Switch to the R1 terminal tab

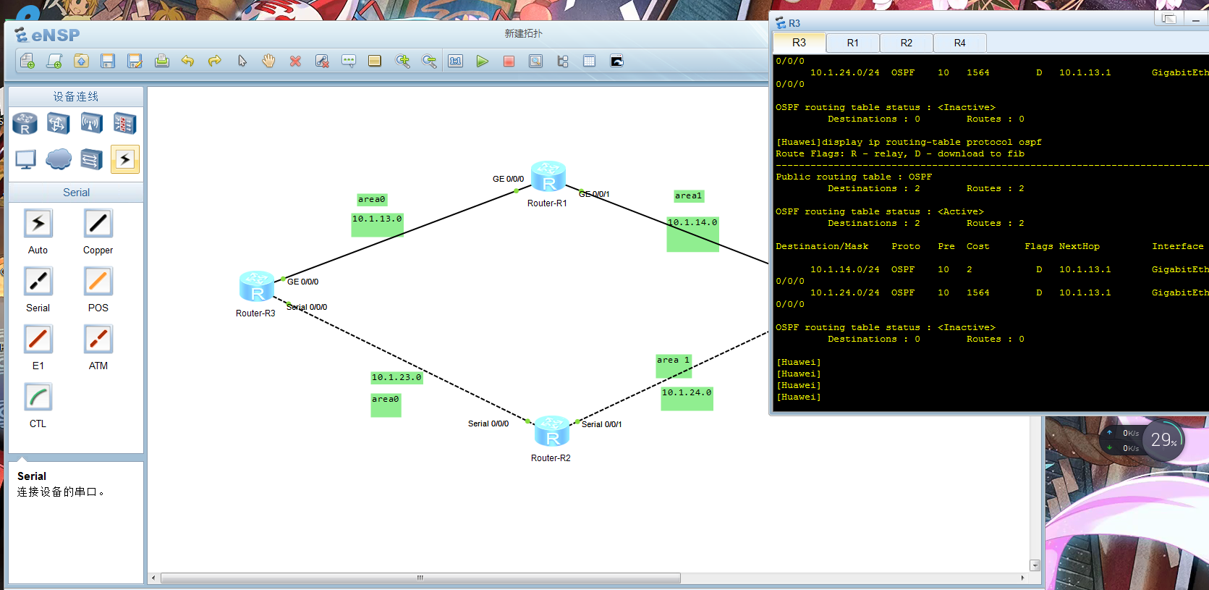point(853,43)
